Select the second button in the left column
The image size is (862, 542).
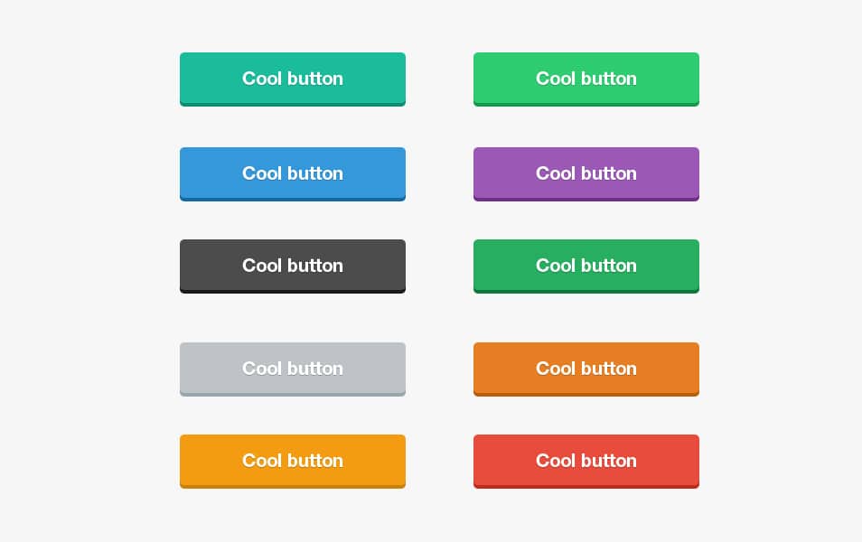click(292, 173)
